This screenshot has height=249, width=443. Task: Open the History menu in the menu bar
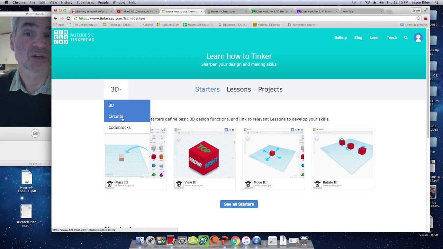(x=66, y=2)
